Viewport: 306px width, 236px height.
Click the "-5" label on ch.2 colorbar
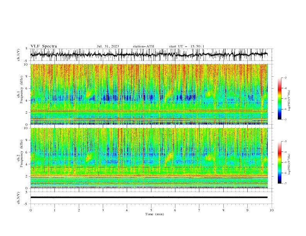tap(285, 162)
